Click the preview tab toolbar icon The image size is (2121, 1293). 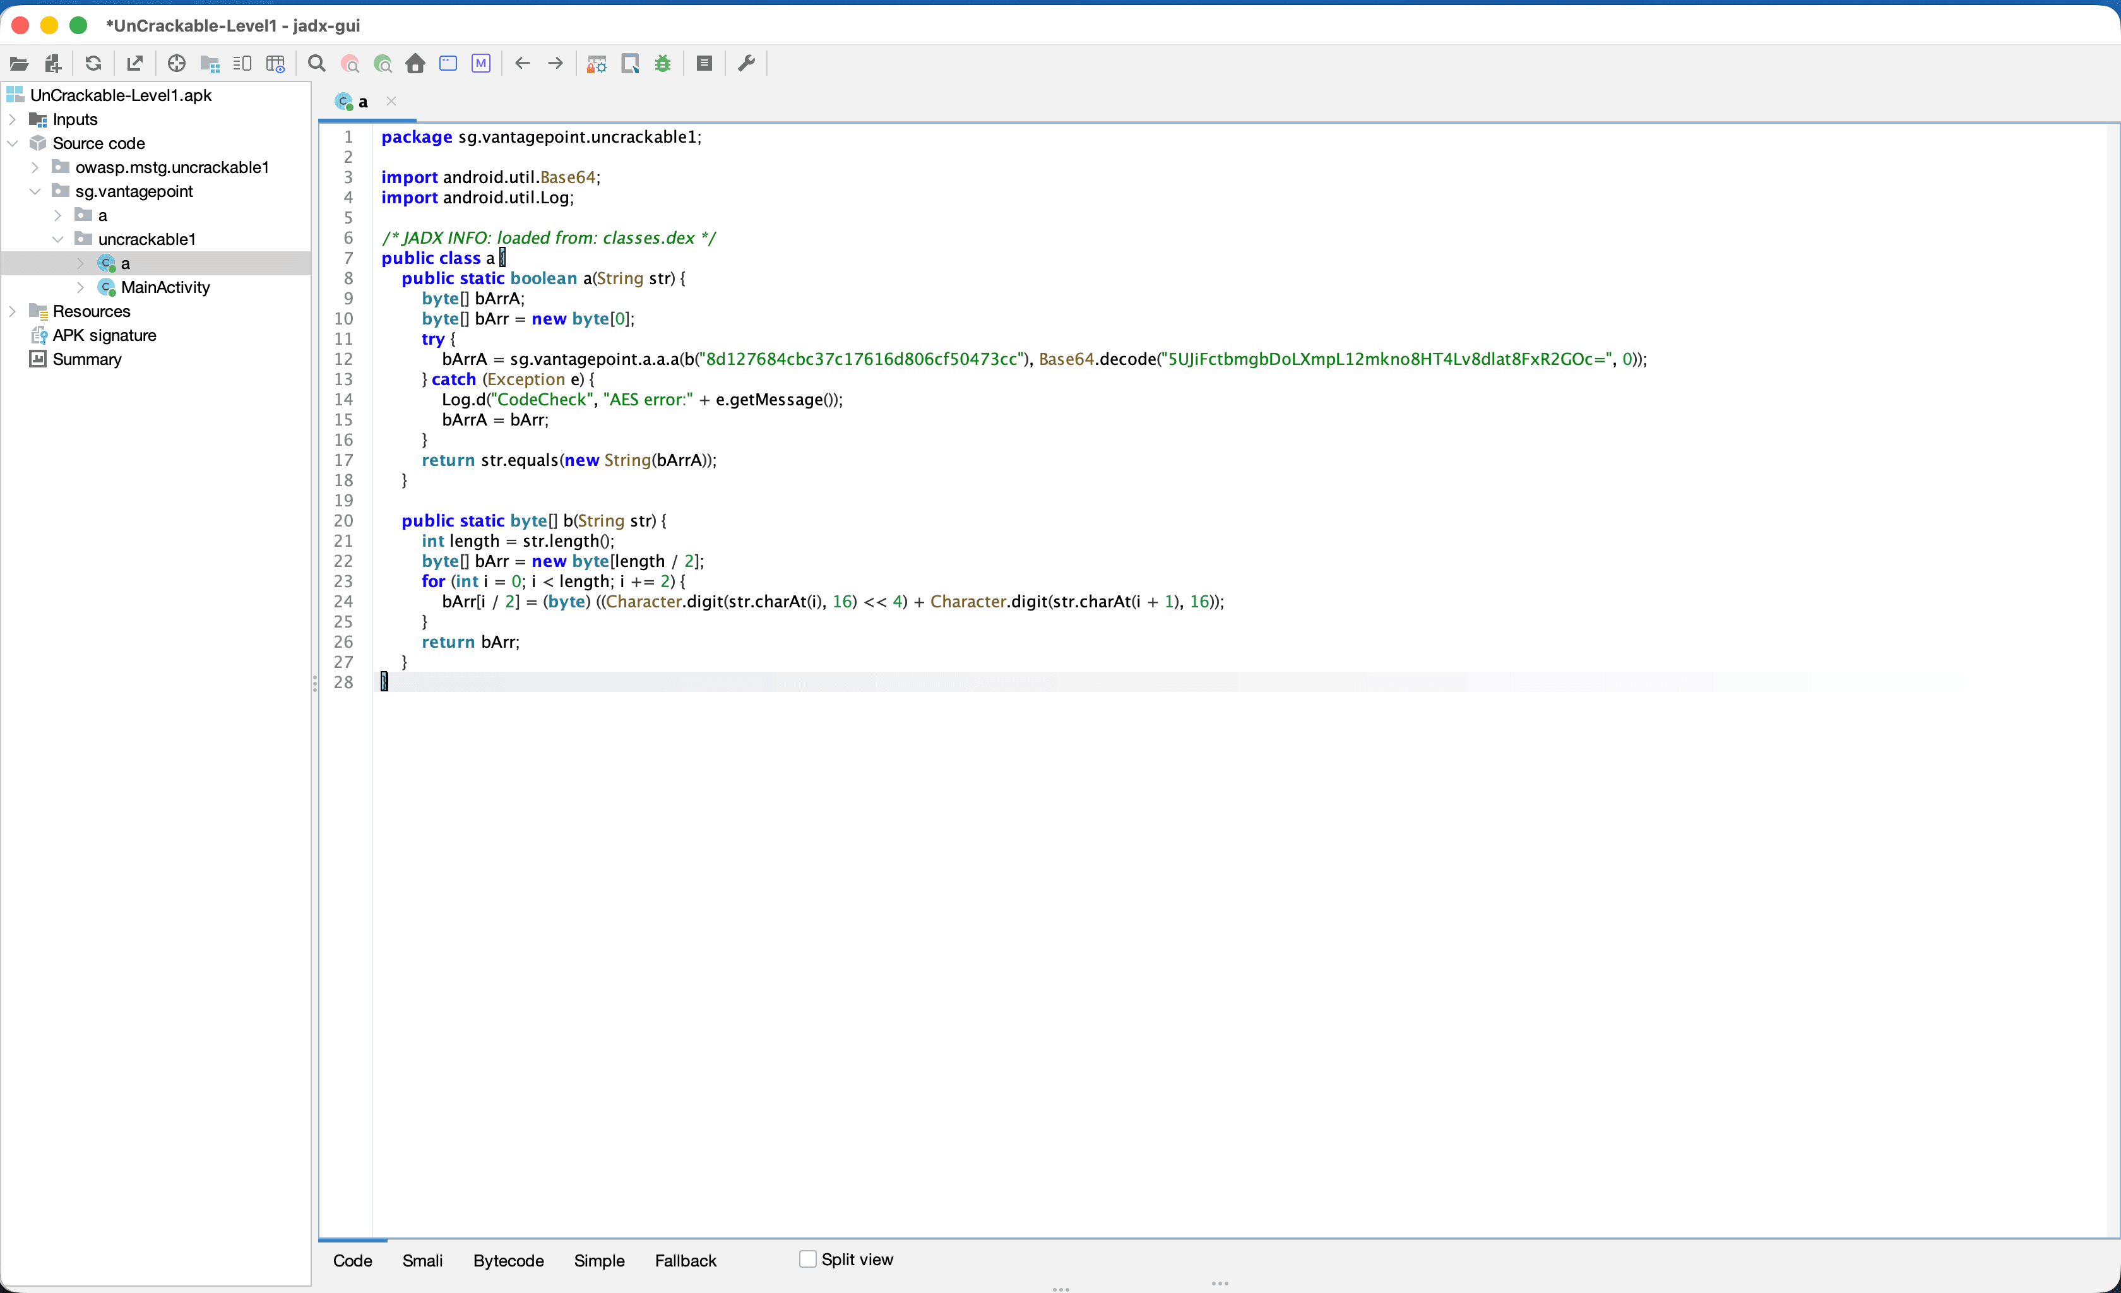pos(243,64)
